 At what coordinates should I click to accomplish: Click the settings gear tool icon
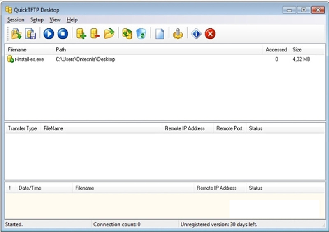point(178,34)
